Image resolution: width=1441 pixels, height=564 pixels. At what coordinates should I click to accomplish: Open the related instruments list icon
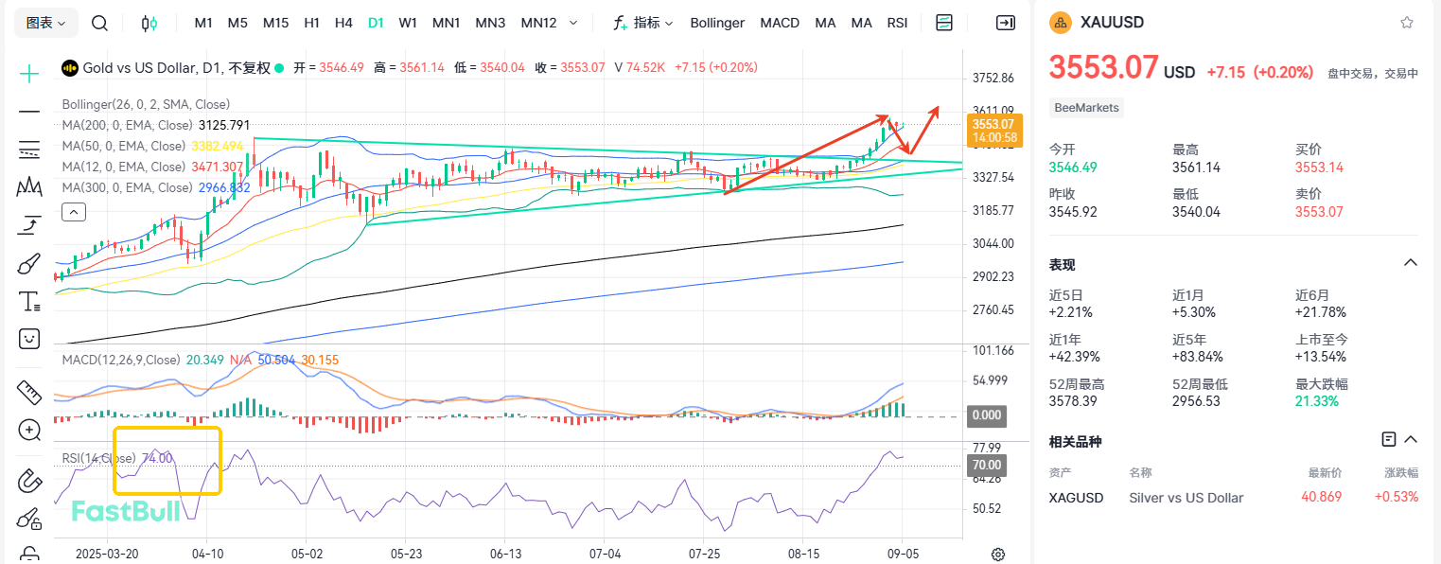(x=1388, y=439)
